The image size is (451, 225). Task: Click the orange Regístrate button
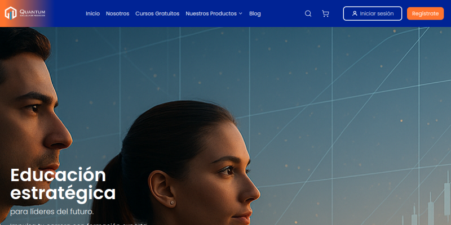425,13
